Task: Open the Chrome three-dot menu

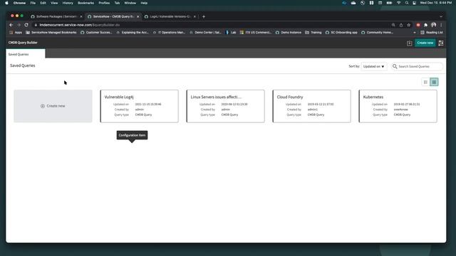Action: (441, 25)
